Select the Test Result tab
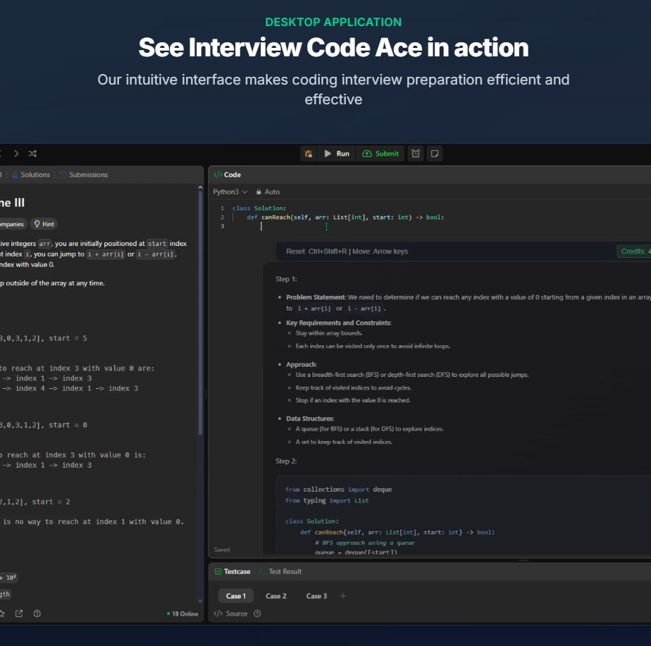The height and width of the screenshot is (646, 651). [280, 572]
